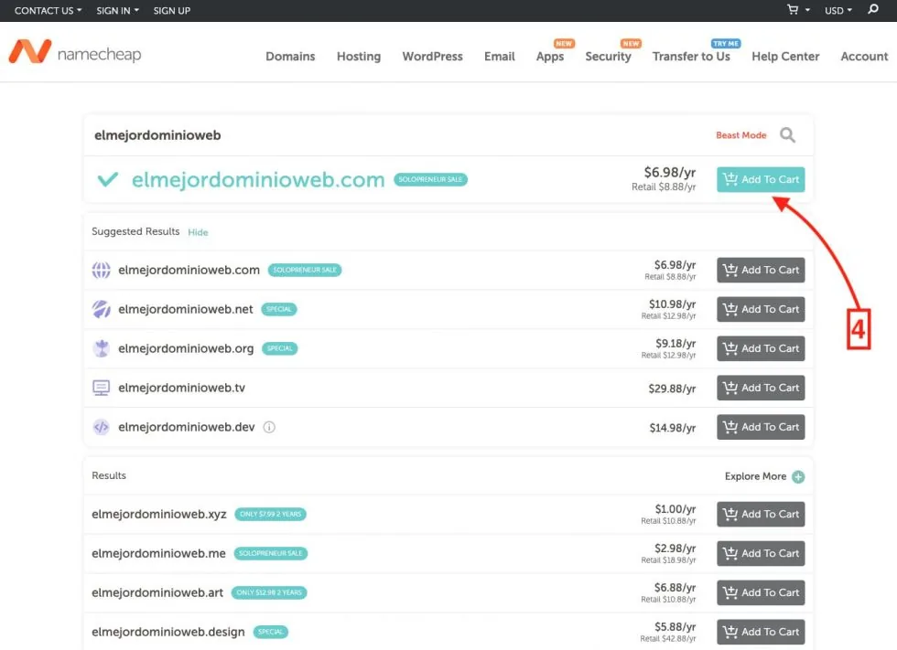This screenshot has width=897, height=650.
Task: Click the $29.88/yr price for .tv
Action: [x=672, y=389]
